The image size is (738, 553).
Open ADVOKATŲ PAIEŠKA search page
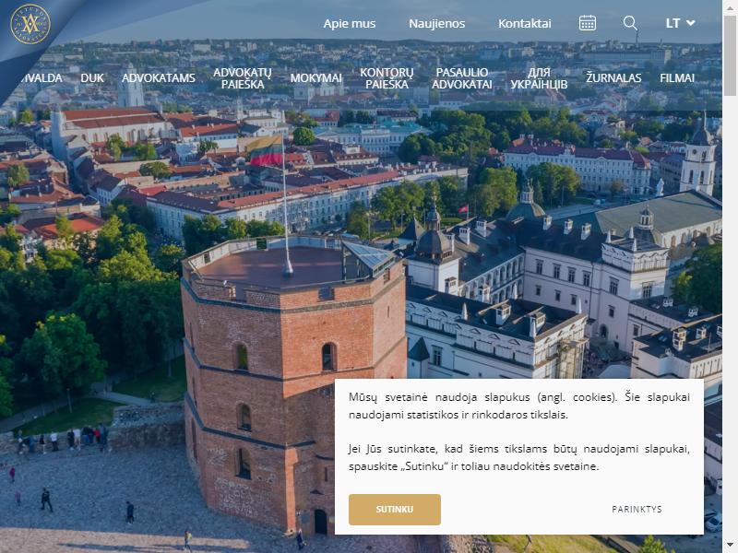243,78
